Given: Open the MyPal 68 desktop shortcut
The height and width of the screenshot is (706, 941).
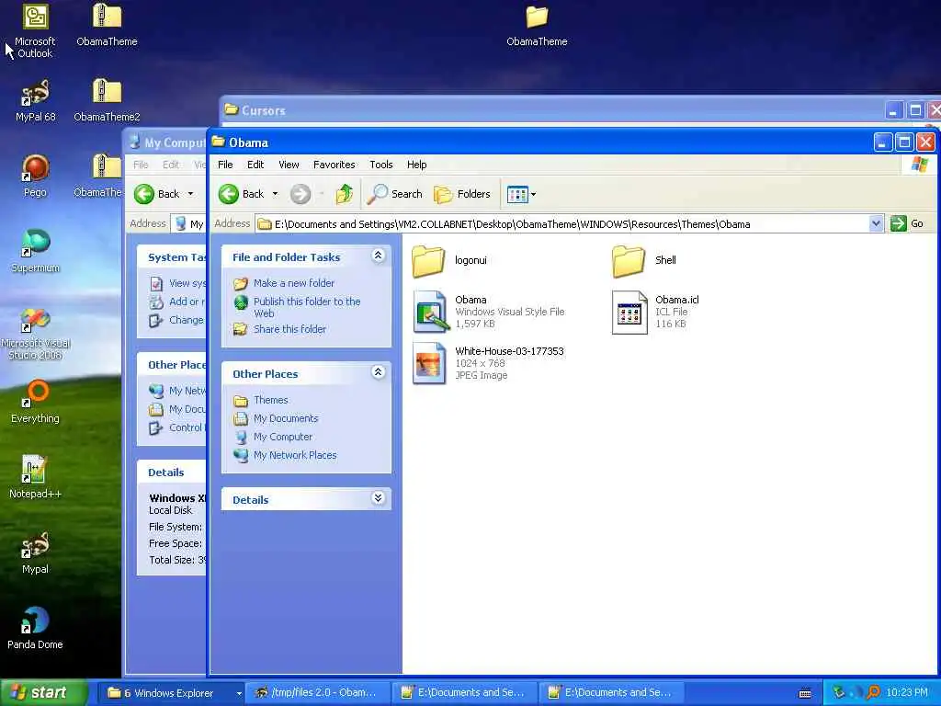Looking at the screenshot, I should coord(36,101).
